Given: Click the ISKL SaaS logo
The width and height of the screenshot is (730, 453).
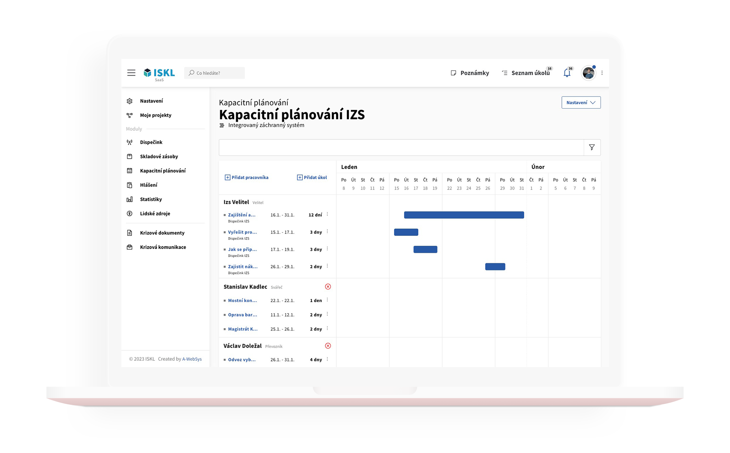Looking at the screenshot, I should pyautogui.click(x=159, y=75).
